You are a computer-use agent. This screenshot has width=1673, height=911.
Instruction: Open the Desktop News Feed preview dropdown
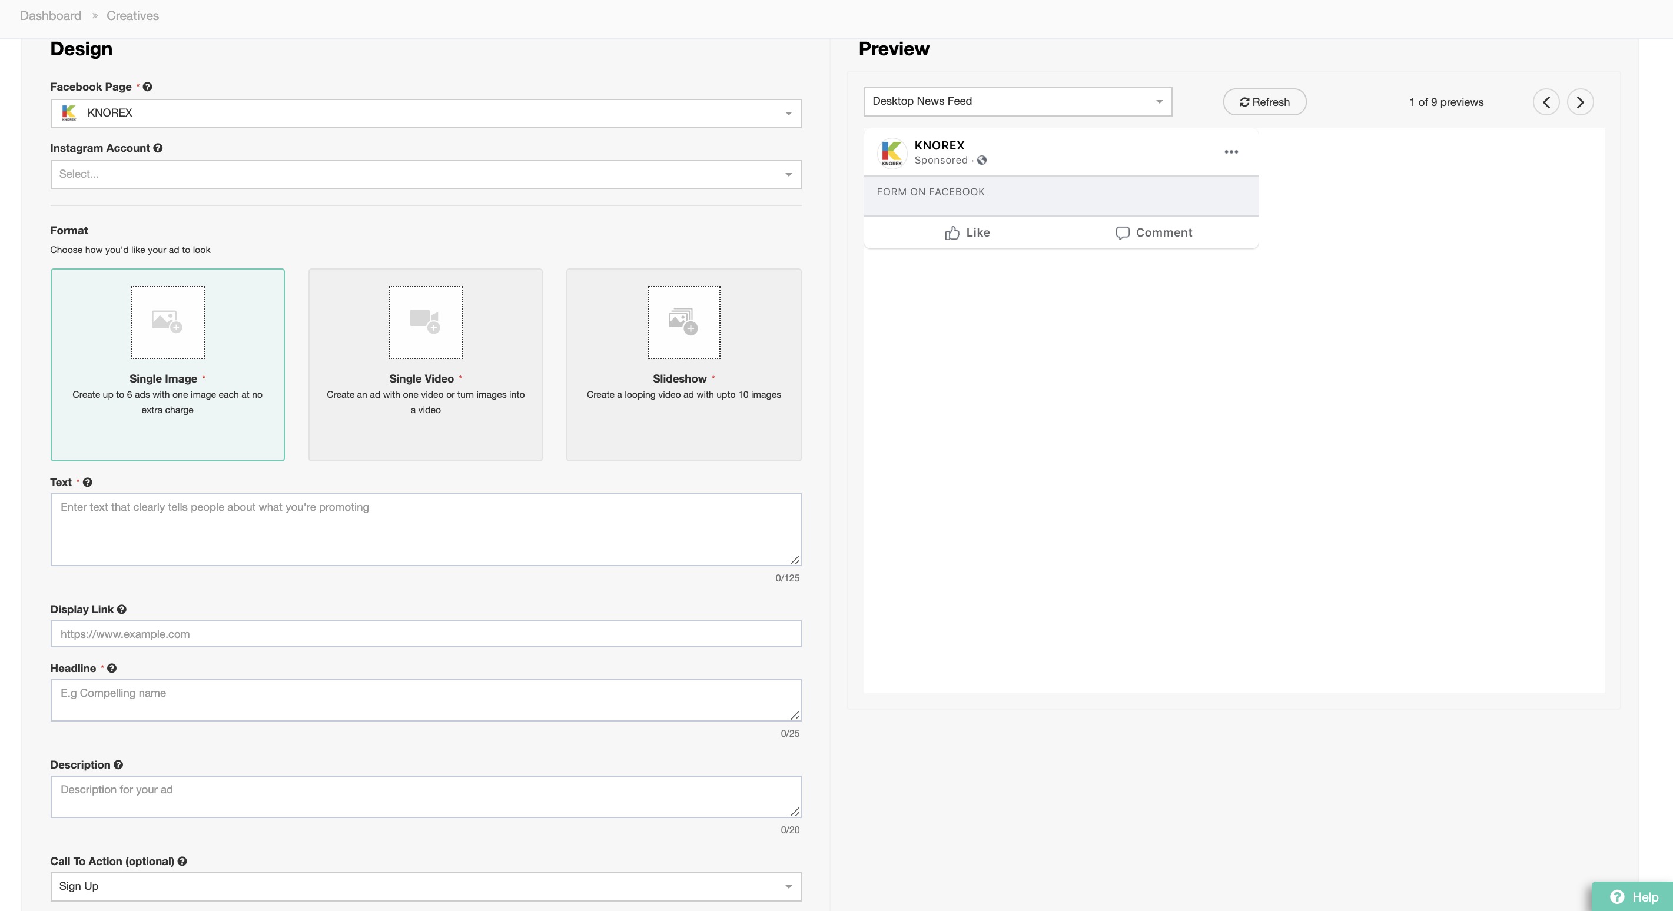point(1017,102)
